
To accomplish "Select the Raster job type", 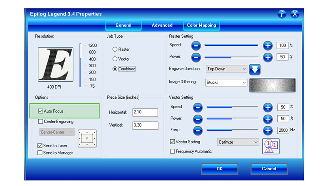I will pos(115,50).
